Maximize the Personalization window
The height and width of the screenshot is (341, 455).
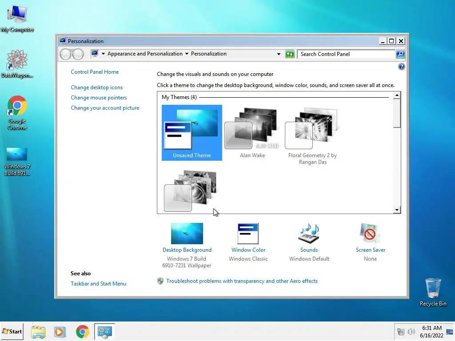click(x=391, y=41)
